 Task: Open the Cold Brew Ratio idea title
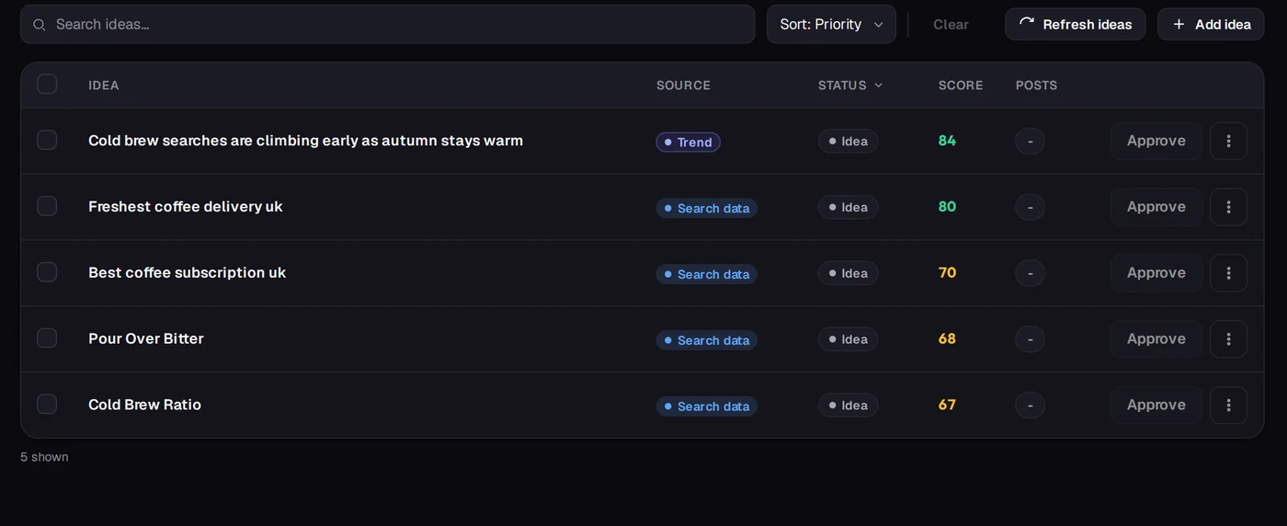144,406
